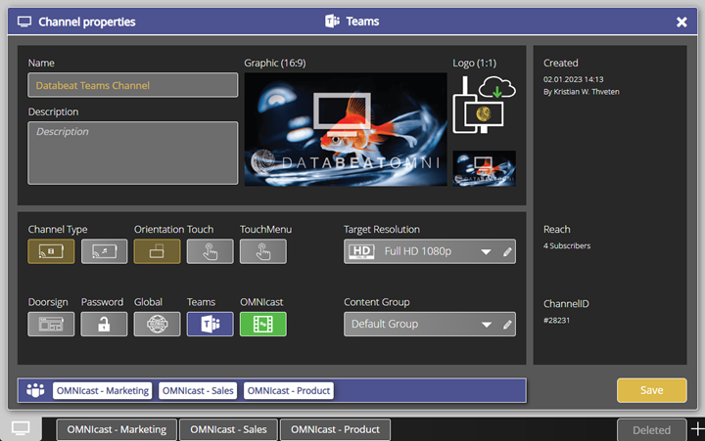Toggle the Global globe option
705x441 pixels.
(x=157, y=324)
